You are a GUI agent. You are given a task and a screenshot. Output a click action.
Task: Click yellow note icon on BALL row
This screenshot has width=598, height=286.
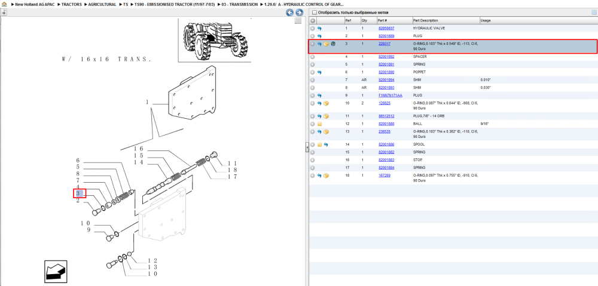coord(319,124)
